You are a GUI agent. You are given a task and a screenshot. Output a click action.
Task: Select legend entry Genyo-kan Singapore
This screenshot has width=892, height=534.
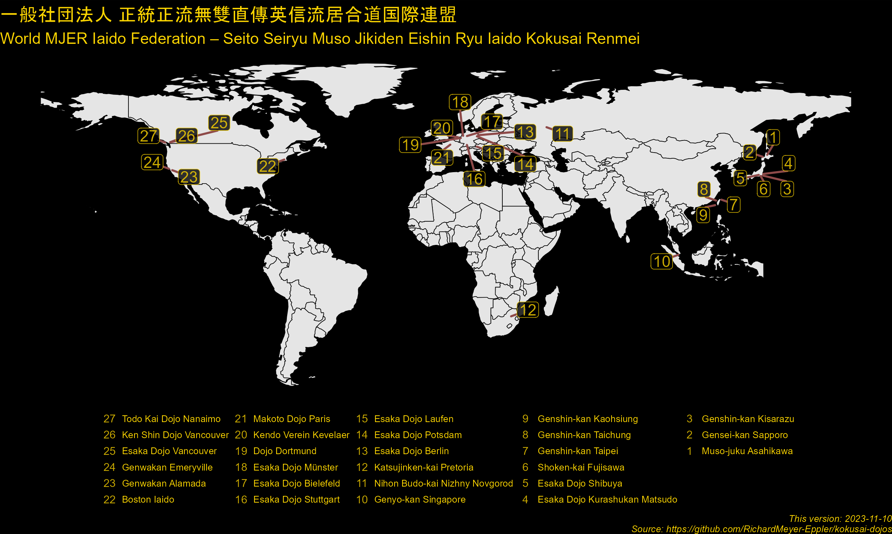(420, 499)
